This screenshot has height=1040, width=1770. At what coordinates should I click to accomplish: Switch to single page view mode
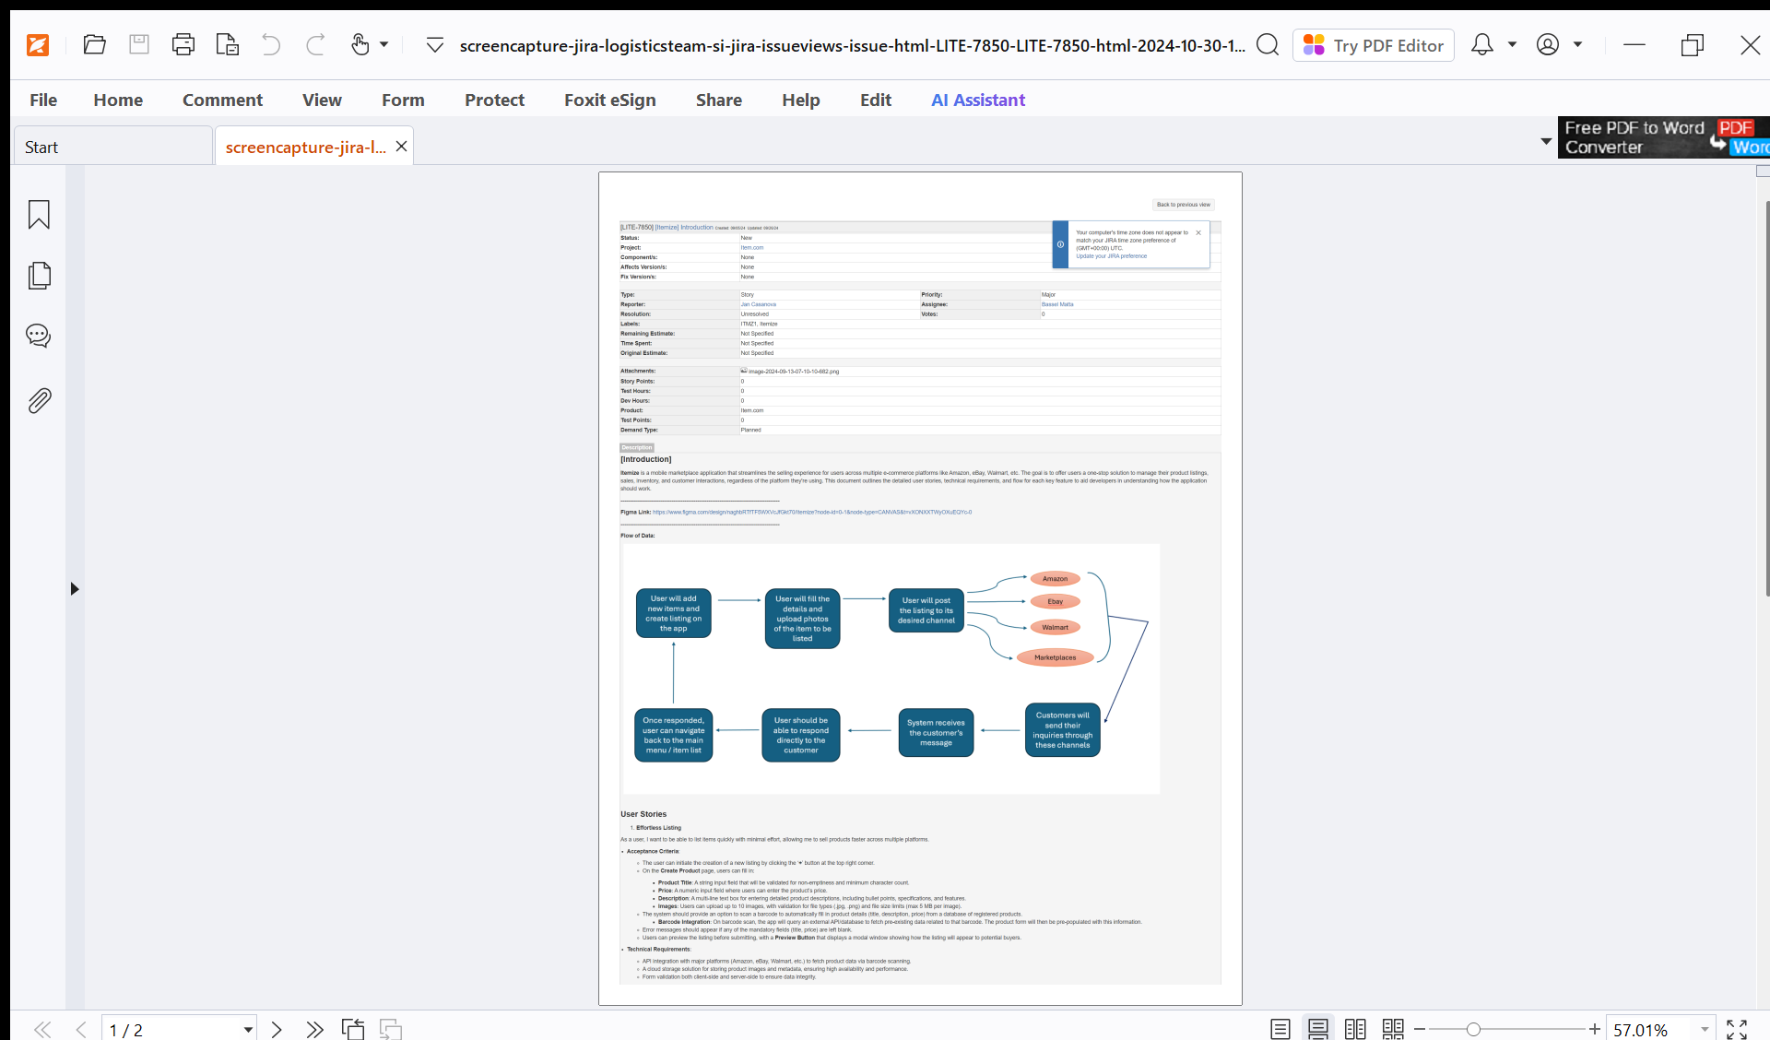click(x=1280, y=1029)
